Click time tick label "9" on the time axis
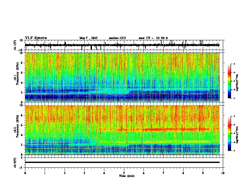Viewport: 251px width, 194px height. (x=203, y=173)
